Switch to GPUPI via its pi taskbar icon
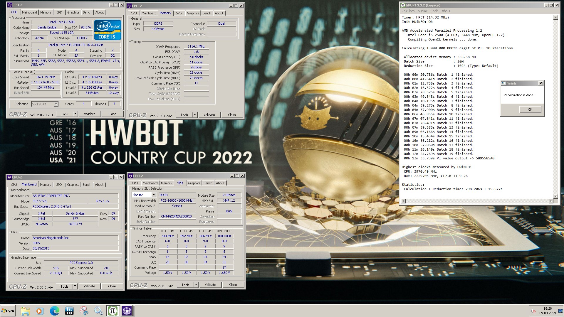 (x=113, y=311)
